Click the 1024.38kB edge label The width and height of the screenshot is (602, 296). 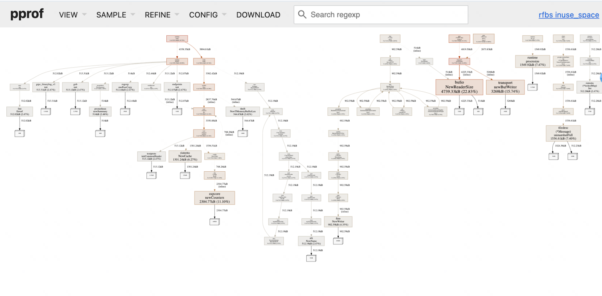pyautogui.click(x=561, y=146)
